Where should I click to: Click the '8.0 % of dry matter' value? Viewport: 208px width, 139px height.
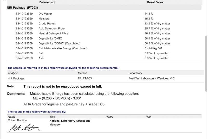coord(157,58)
